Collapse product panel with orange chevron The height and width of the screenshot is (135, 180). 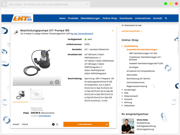click(113, 31)
